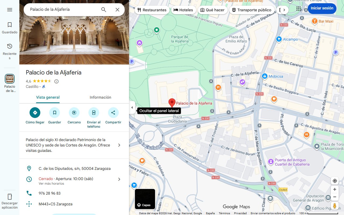The width and height of the screenshot is (344, 215).
Task: Expand opening hours details
Action: pos(119,179)
